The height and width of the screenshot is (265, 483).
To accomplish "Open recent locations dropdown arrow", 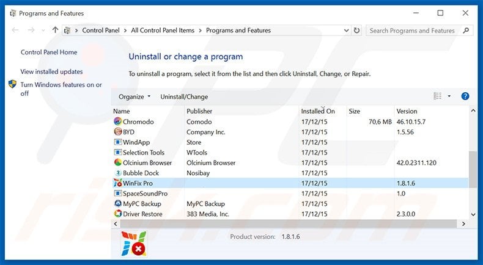I will point(43,31).
